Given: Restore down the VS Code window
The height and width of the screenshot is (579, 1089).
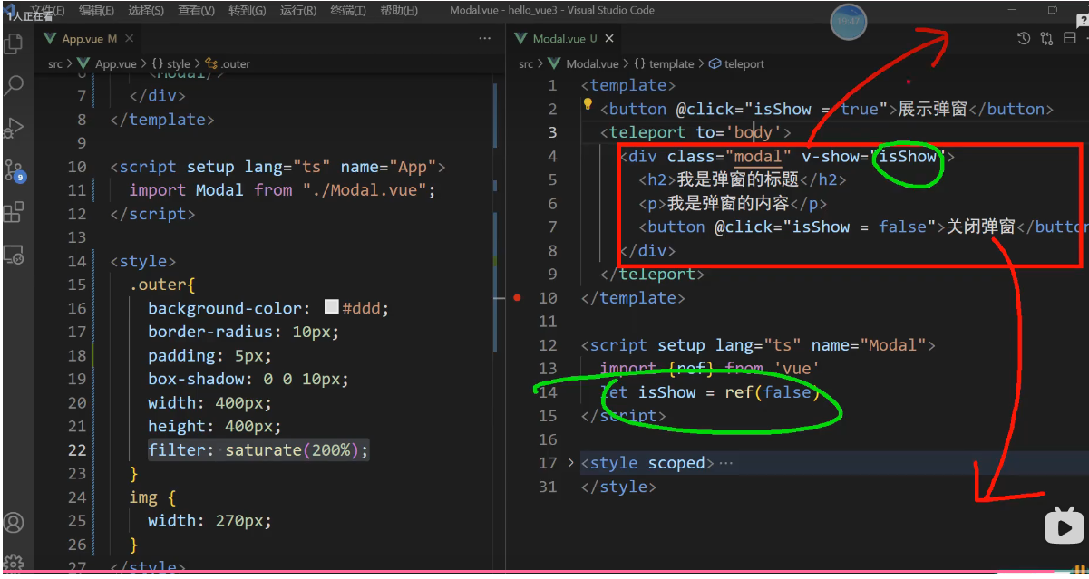Looking at the screenshot, I should point(1052,10).
